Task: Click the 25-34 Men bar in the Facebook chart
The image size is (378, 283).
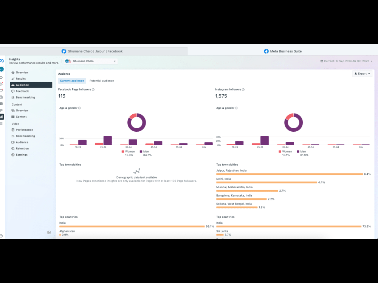Action: [107, 140]
